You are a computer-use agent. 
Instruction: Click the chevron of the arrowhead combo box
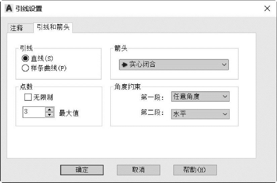pos(224,65)
